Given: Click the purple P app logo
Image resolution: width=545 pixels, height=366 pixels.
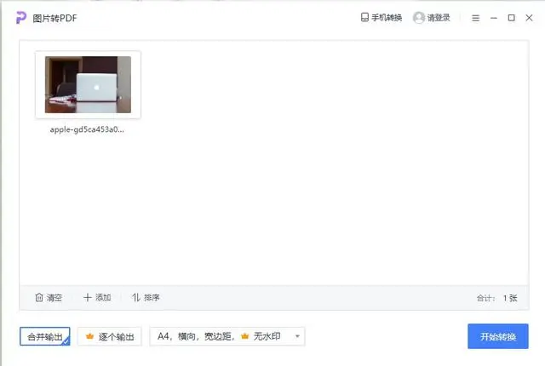Looking at the screenshot, I should [x=20, y=18].
